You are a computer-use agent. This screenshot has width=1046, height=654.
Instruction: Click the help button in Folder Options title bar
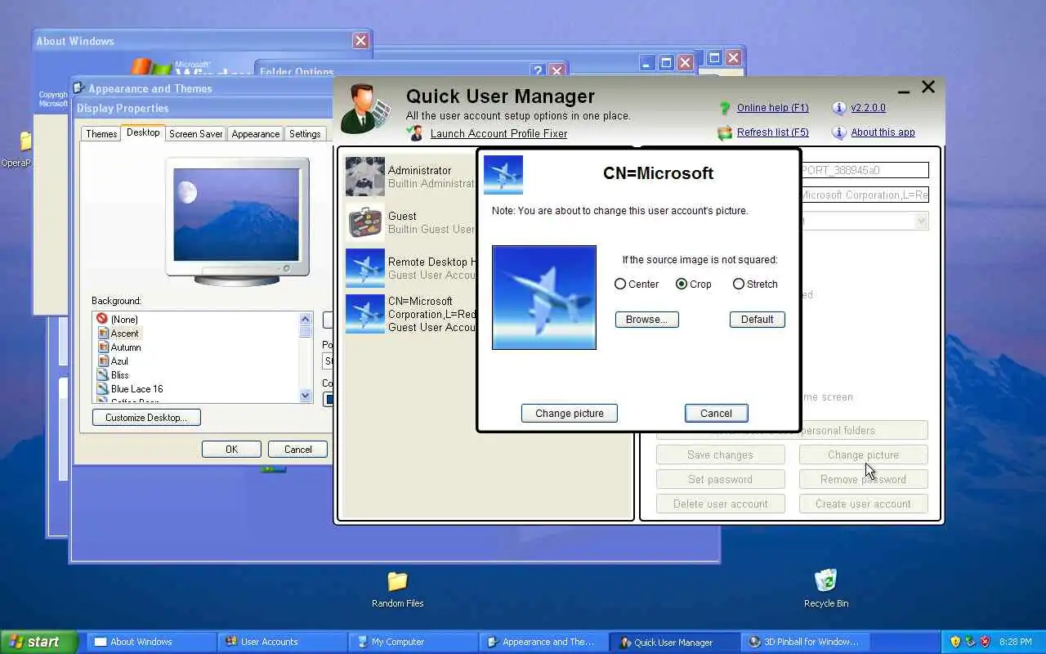537,71
